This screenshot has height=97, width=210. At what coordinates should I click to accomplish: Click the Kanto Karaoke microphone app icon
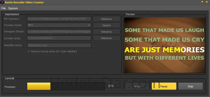(x=2, y=2)
